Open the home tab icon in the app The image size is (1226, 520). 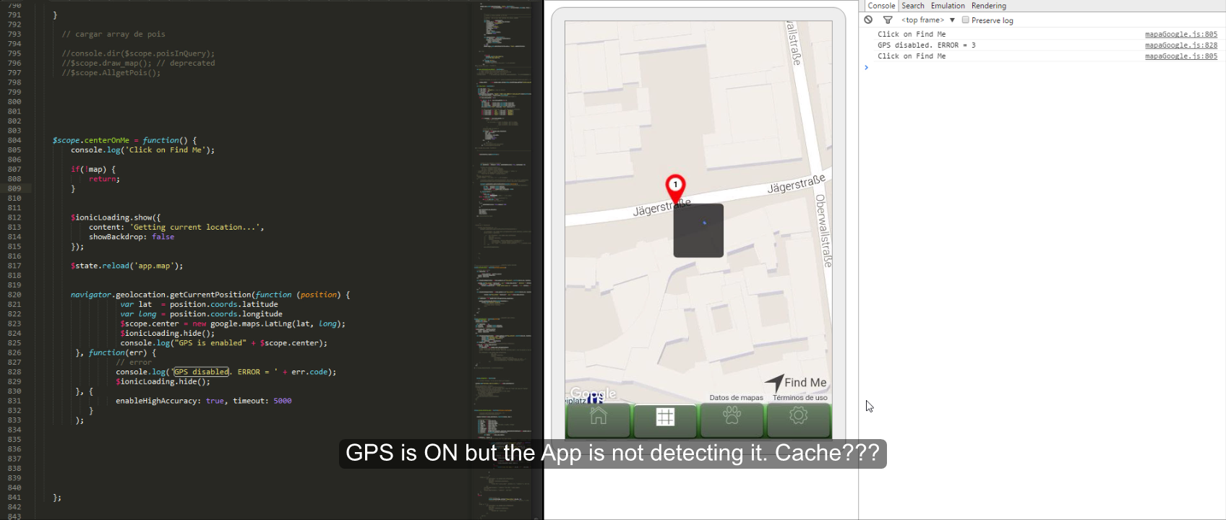598,416
